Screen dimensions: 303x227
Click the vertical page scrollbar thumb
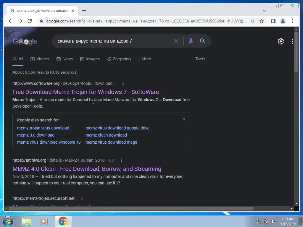pyautogui.click(x=296, y=52)
